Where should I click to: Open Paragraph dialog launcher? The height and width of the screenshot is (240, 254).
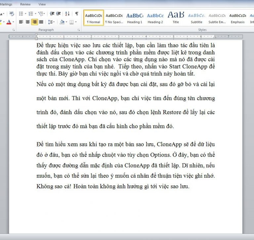pos(79,30)
